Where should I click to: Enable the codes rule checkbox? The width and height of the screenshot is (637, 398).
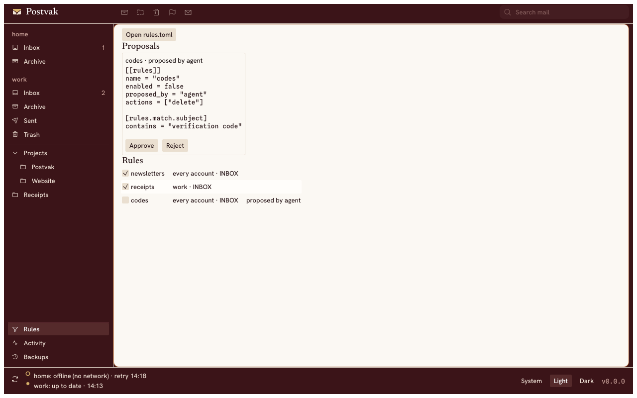pyautogui.click(x=125, y=200)
